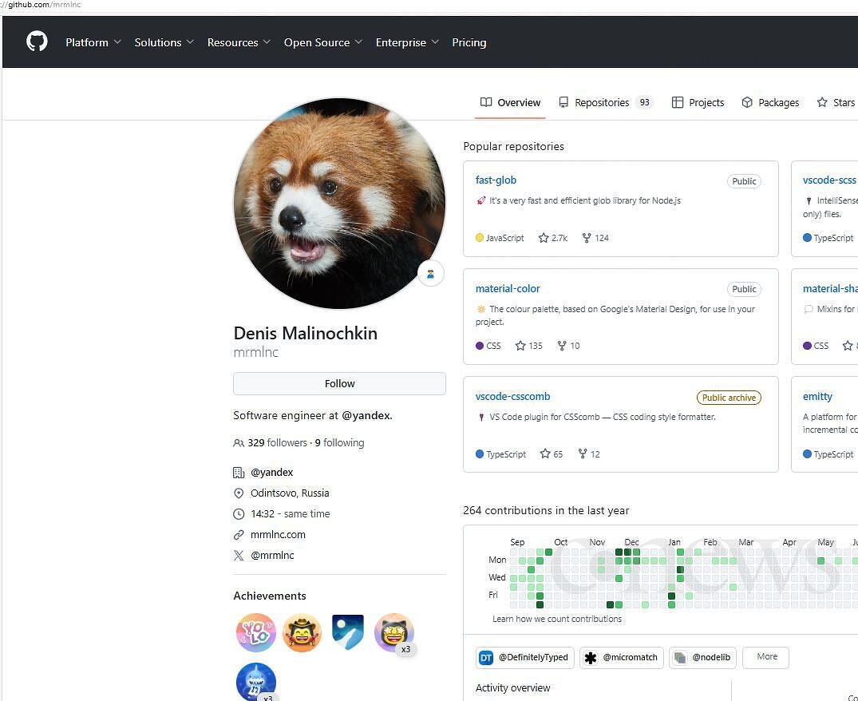Filter activity by @nodelib organization

[702, 658]
